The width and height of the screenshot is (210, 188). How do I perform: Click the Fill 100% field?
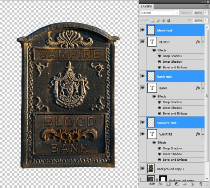coord(198,21)
